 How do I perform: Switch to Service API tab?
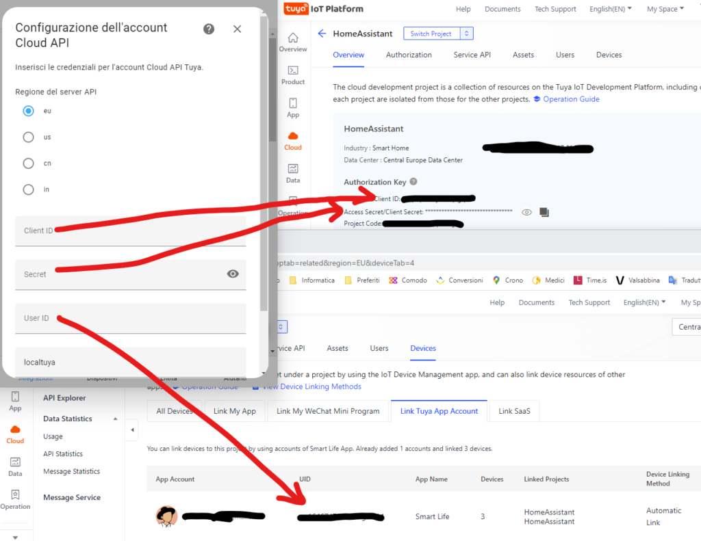(472, 55)
